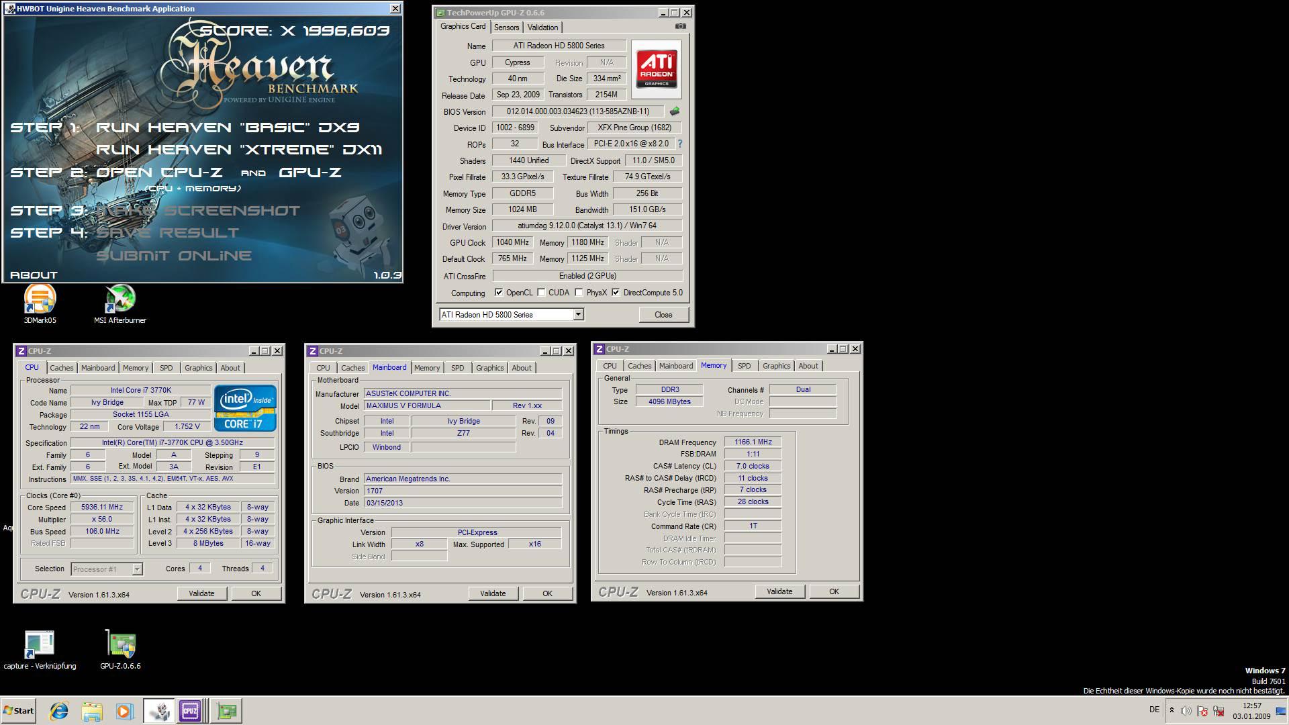Switch to the Sensors tab in GPU-Z

coord(506,28)
